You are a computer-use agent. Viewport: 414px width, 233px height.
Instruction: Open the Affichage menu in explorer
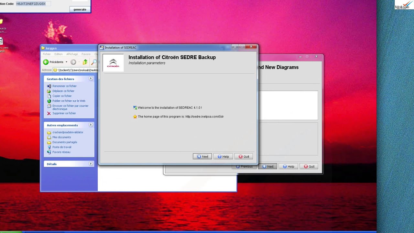click(x=72, y=54)
